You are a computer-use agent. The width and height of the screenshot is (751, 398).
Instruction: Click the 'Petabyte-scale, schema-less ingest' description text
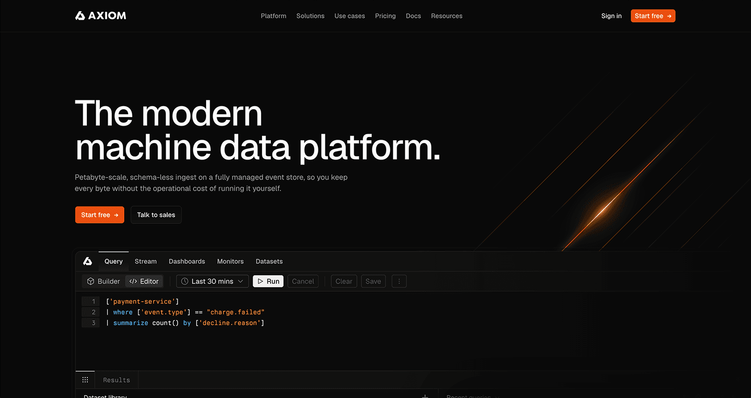pyautogui.click(x=211, y=183)
